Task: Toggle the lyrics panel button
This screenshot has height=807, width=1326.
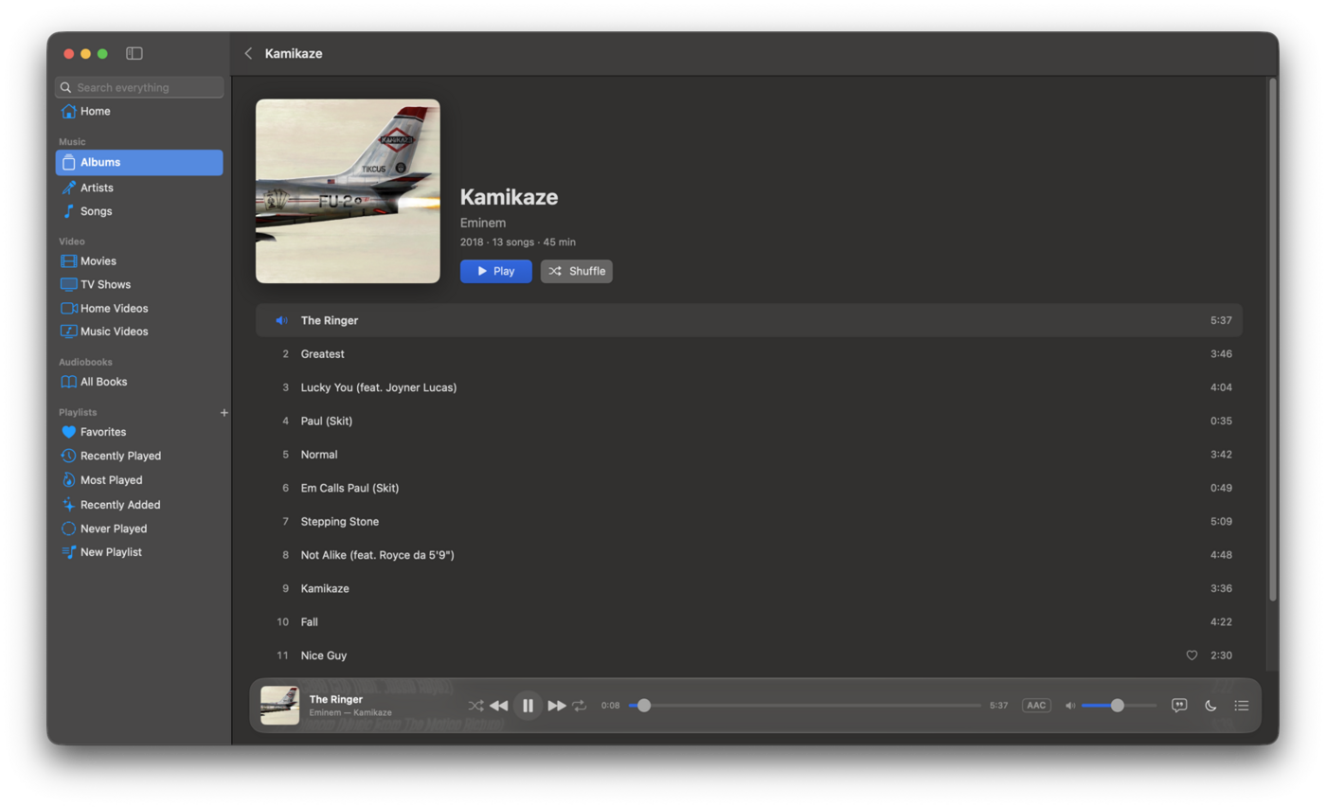Action: pos(1179,706)
